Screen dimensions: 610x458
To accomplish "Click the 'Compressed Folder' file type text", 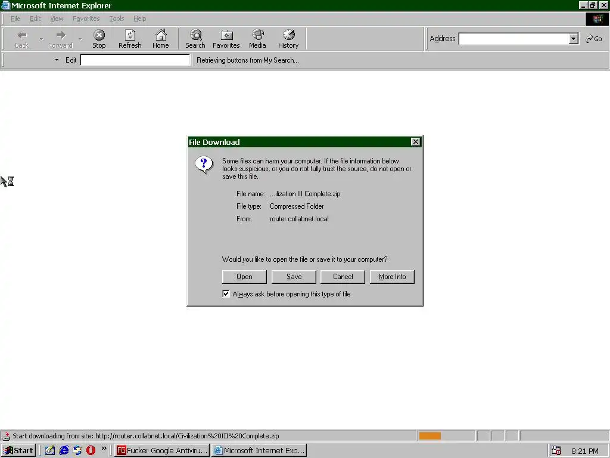I will pyautogui.click(x=297, y=206).
